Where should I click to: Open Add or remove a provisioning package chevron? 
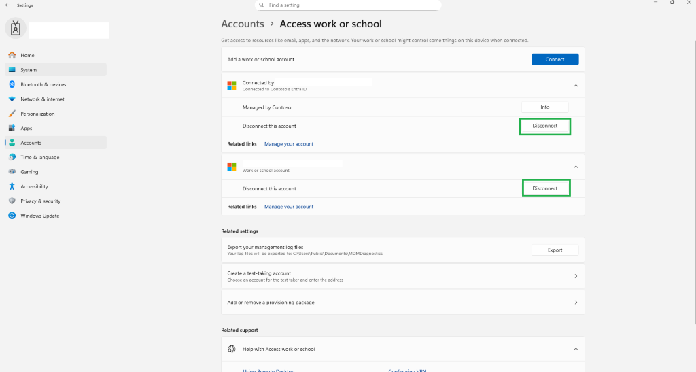click(x=576, y=303)
